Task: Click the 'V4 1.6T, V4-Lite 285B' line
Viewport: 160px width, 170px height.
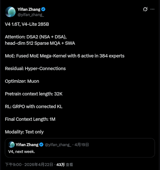Action: coord(28,24)
